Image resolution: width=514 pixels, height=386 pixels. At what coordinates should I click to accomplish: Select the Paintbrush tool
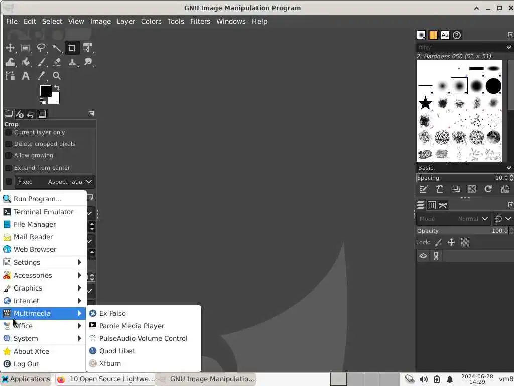pyautogui.click(x=41, y=62)
